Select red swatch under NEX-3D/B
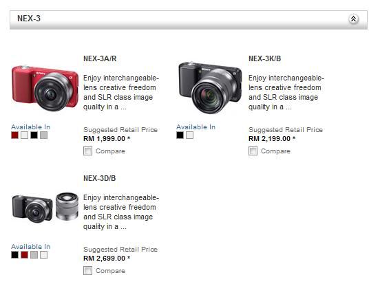This screenshot has width=380, height=295. click(x=25, y=254)
